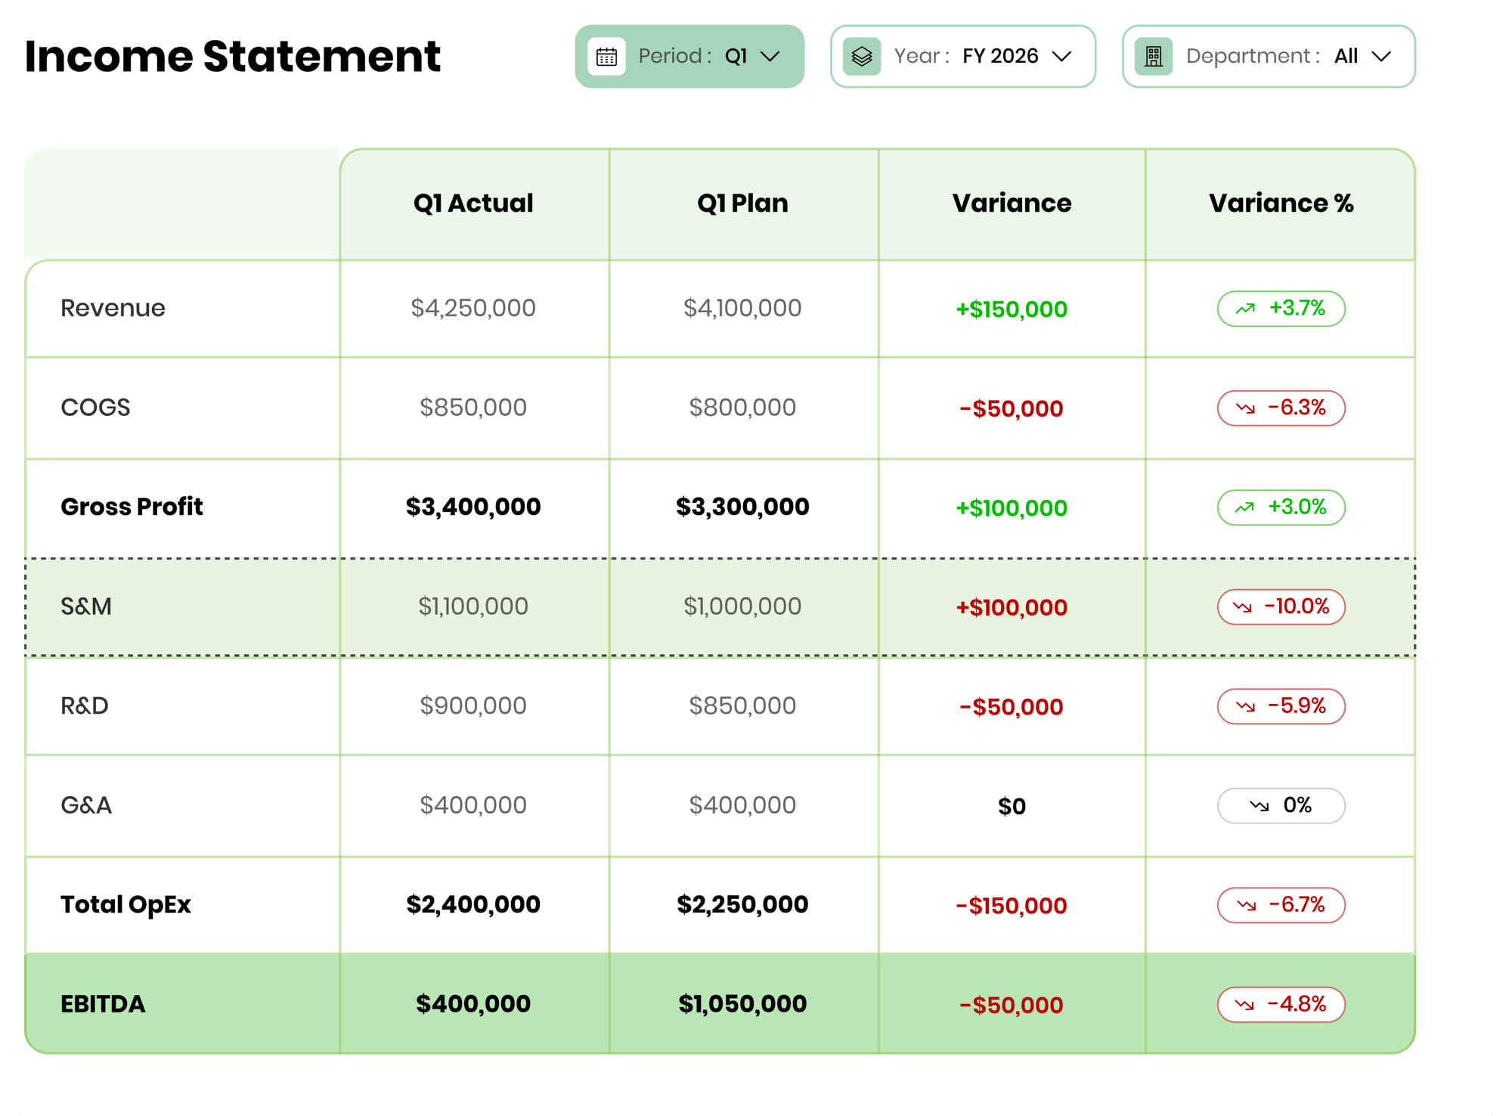
Task: Click Total OpEx actual $2,400,000
Action: click(473, 905)
